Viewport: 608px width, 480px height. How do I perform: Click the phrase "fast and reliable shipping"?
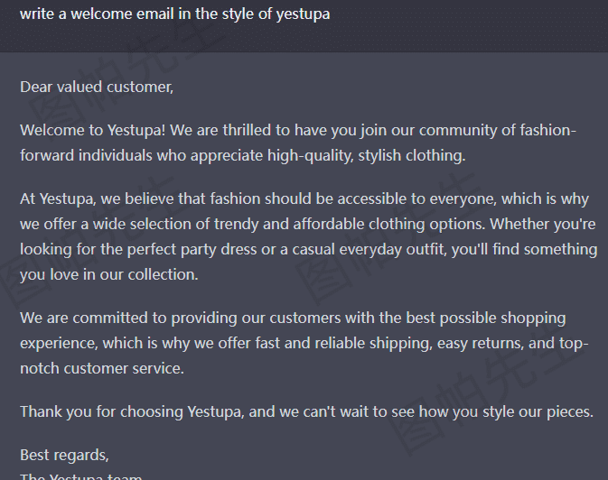click(343, 343)
